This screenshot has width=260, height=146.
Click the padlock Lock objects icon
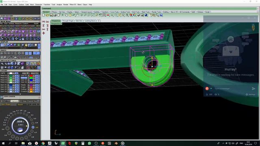(127, 15)
